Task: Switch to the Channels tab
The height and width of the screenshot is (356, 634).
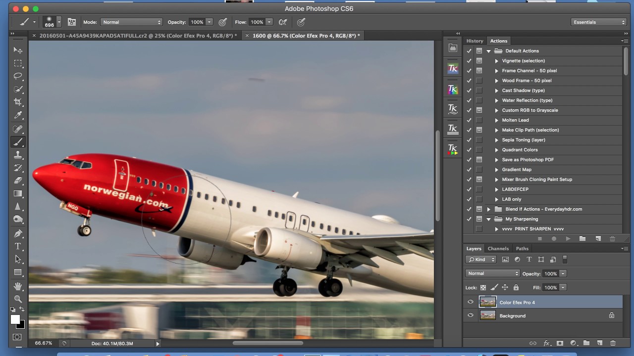Action: [x=498, y=249]
